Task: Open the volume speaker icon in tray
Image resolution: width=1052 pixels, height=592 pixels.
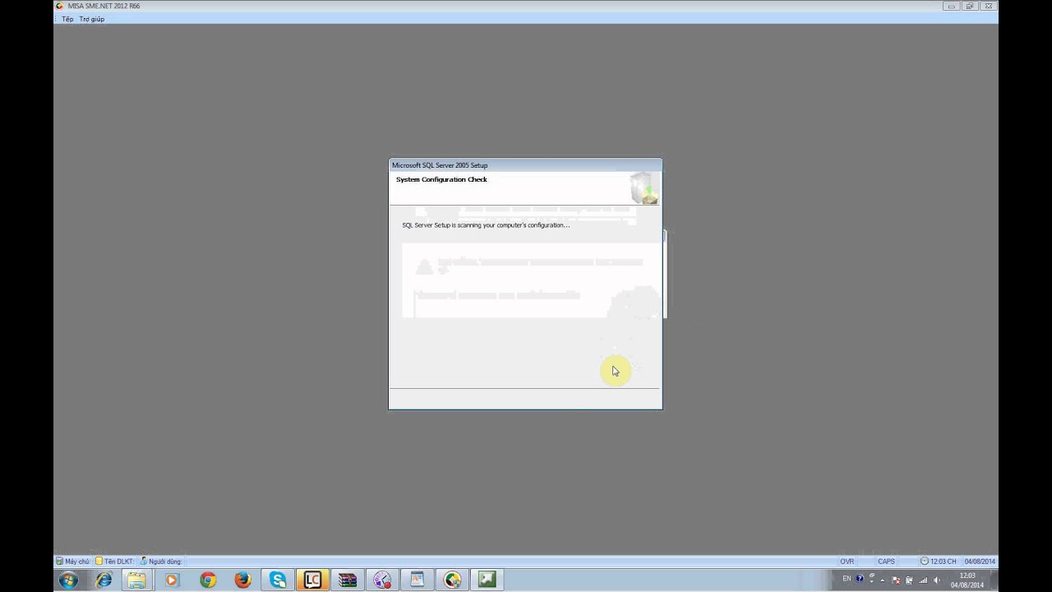Action: (937, 580)
